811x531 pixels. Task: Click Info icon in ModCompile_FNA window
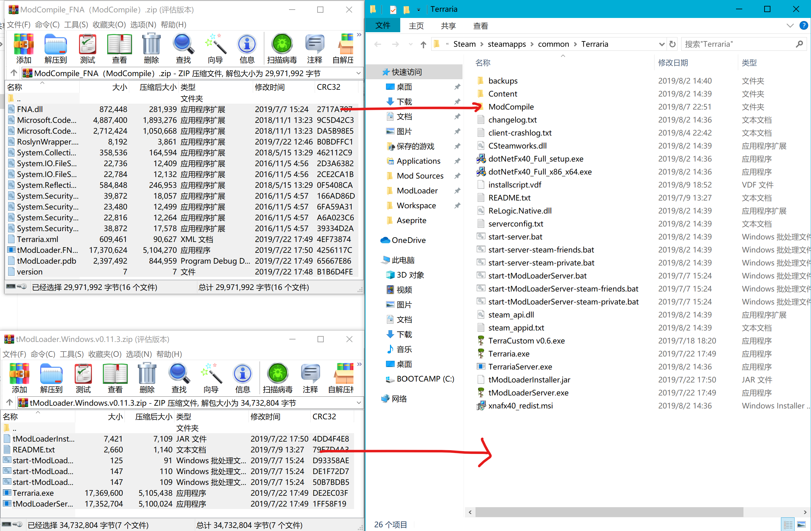[x=247, y=48]
